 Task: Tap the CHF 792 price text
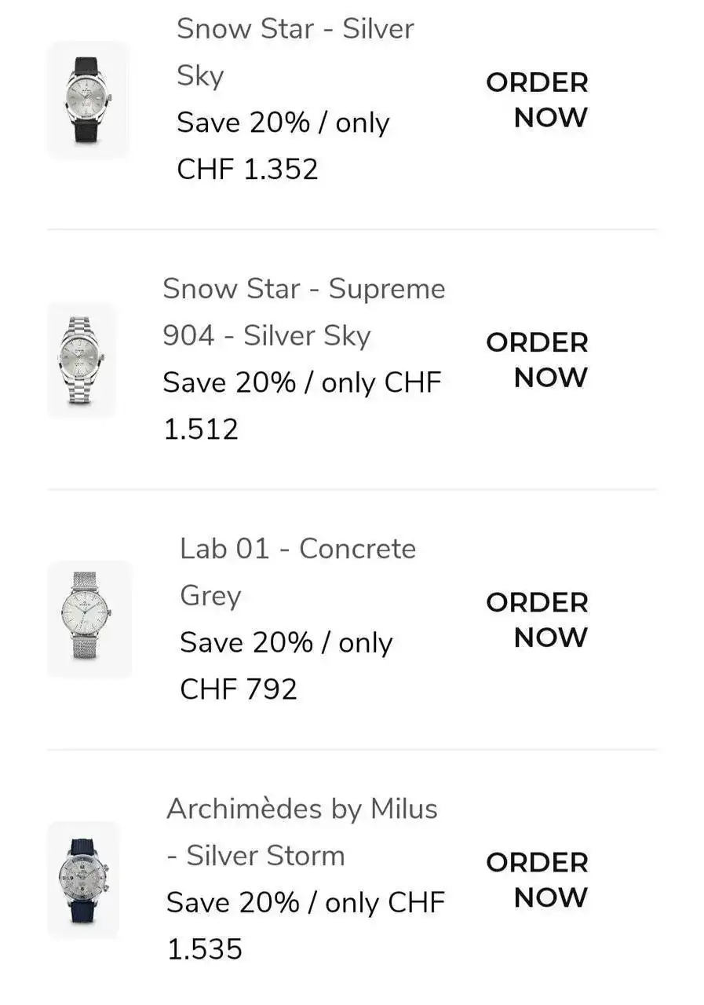(239, 689)
